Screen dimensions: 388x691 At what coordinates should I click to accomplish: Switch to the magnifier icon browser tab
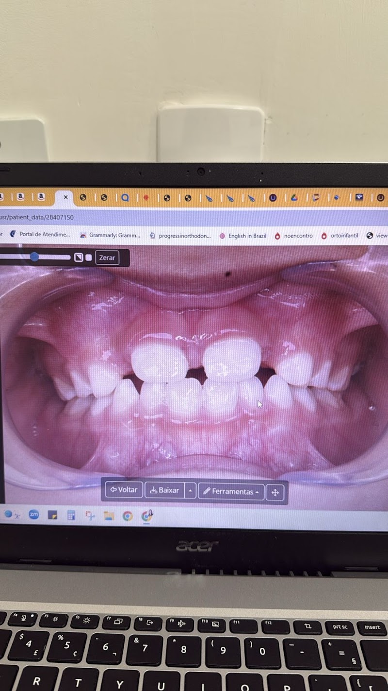[125, 198]
